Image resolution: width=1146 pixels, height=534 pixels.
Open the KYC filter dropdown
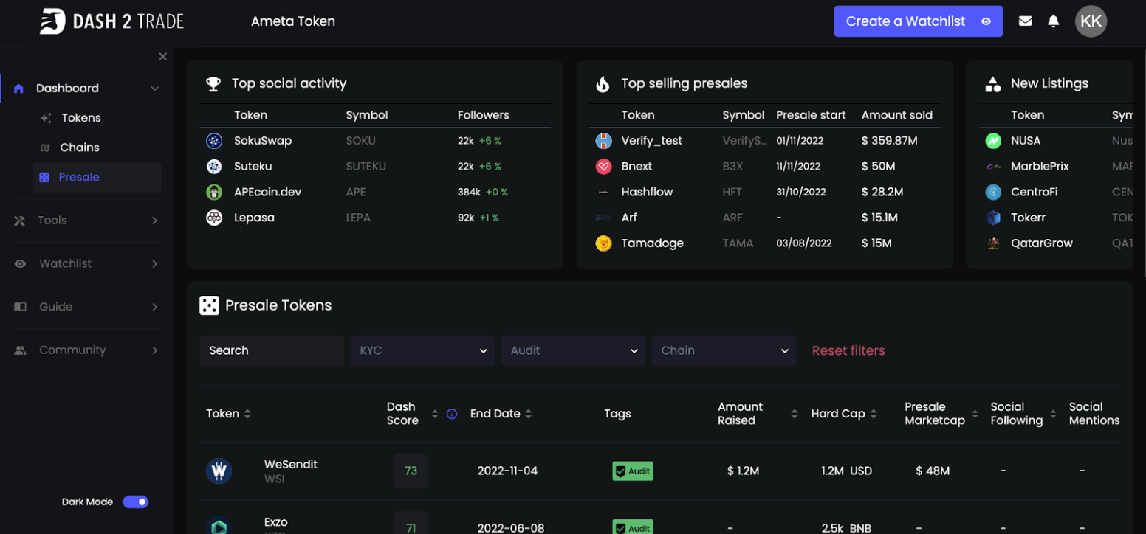[x=422, y=351]
